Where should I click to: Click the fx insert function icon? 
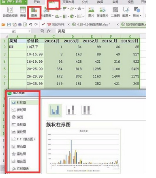49,31
